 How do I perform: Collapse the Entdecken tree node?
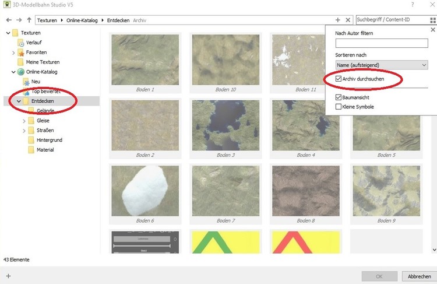(19, 101)
